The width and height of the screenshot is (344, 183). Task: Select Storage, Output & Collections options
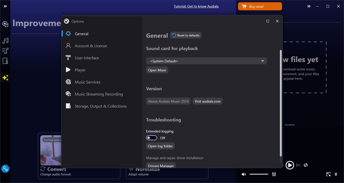(102, 106)
